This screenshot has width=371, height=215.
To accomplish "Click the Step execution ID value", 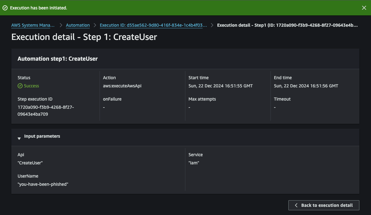I will click(46, 111).
